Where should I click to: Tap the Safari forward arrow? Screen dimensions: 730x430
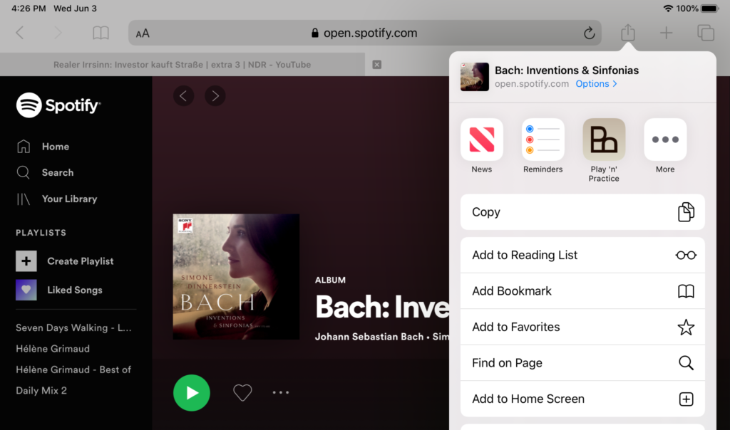[58, 33]
